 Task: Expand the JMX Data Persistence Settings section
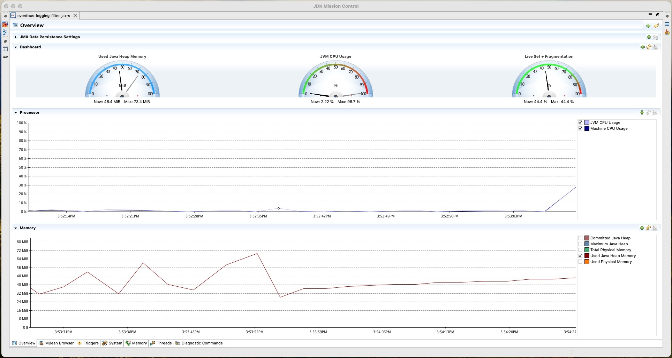pos(16,37)
